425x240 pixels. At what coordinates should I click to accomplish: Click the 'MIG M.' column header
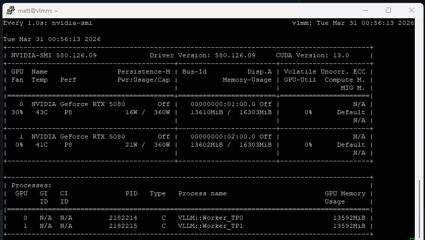[353, 88]
